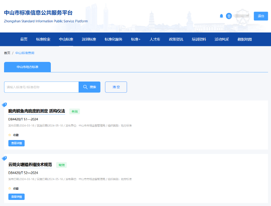Switch to the 中山市地方标准 tab

(x=27, y=67)
